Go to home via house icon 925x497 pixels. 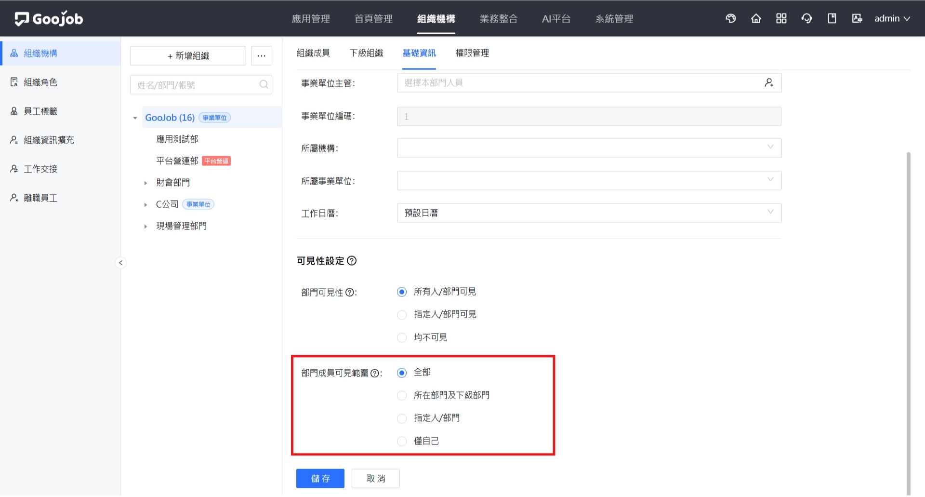[x=756, y=18]
